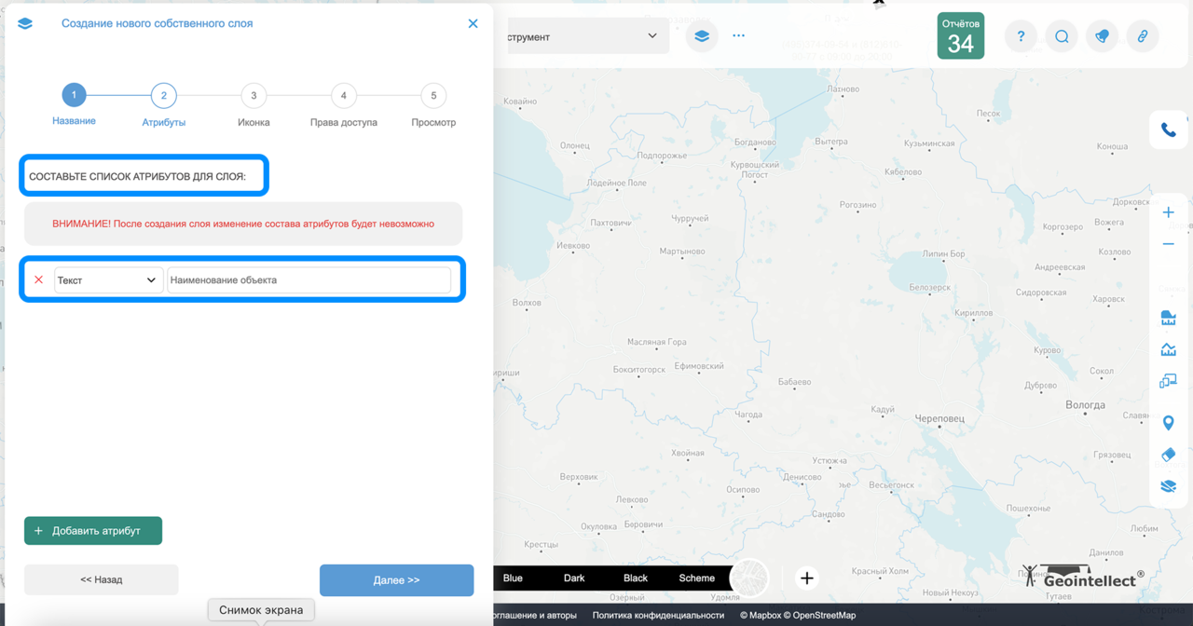Click the phone icon on the right sidebar

pos(1169,129)
